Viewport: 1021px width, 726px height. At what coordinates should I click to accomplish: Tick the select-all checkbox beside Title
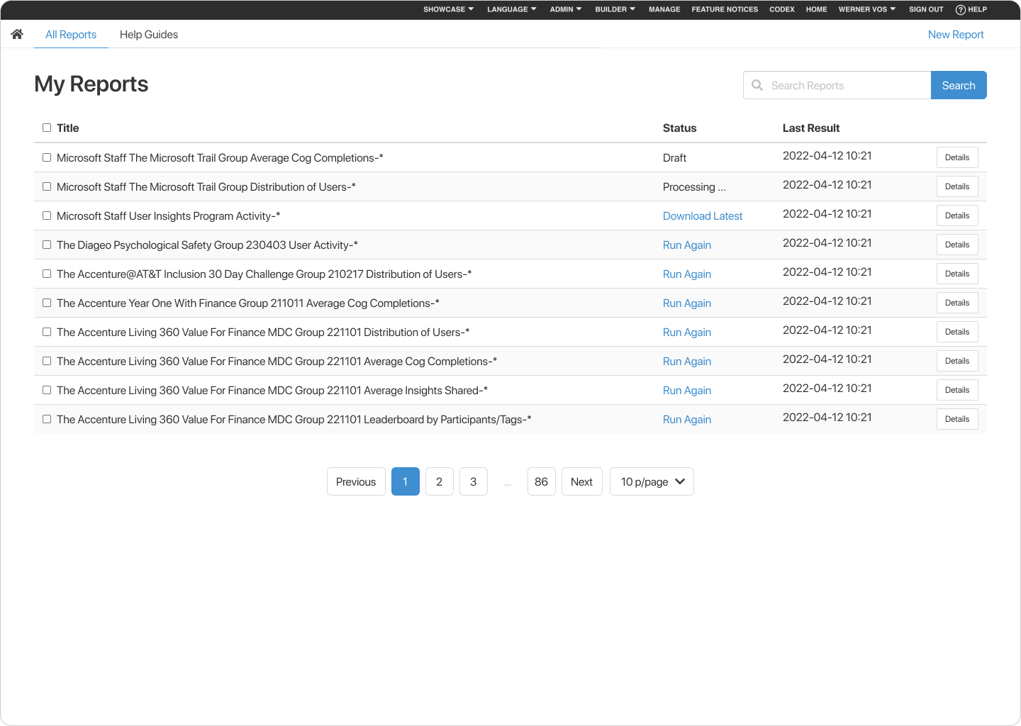click(x=47, y=128)
